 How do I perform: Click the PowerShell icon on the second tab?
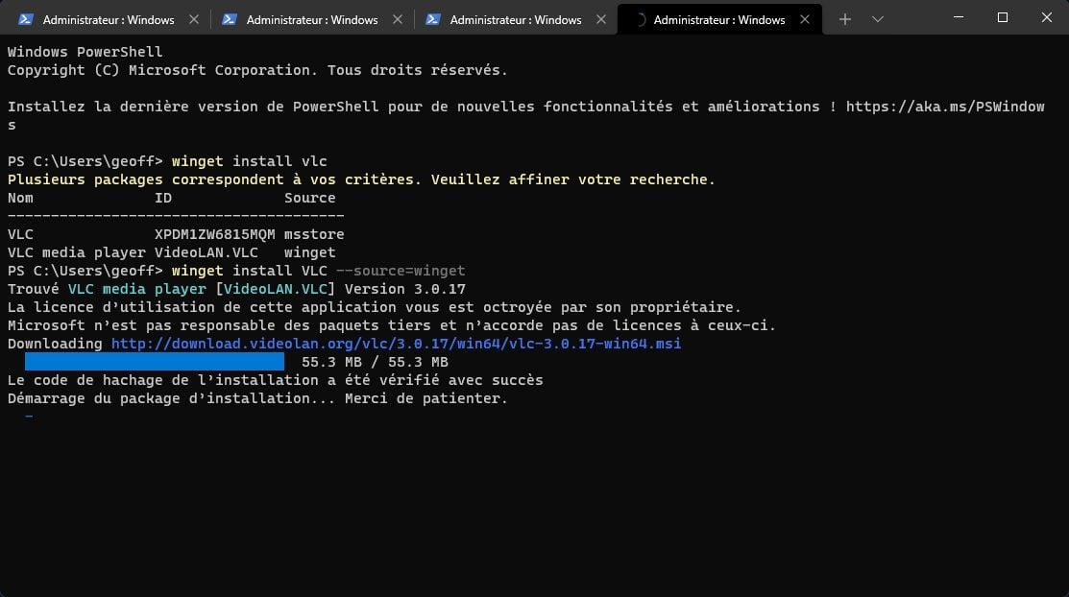229,20
